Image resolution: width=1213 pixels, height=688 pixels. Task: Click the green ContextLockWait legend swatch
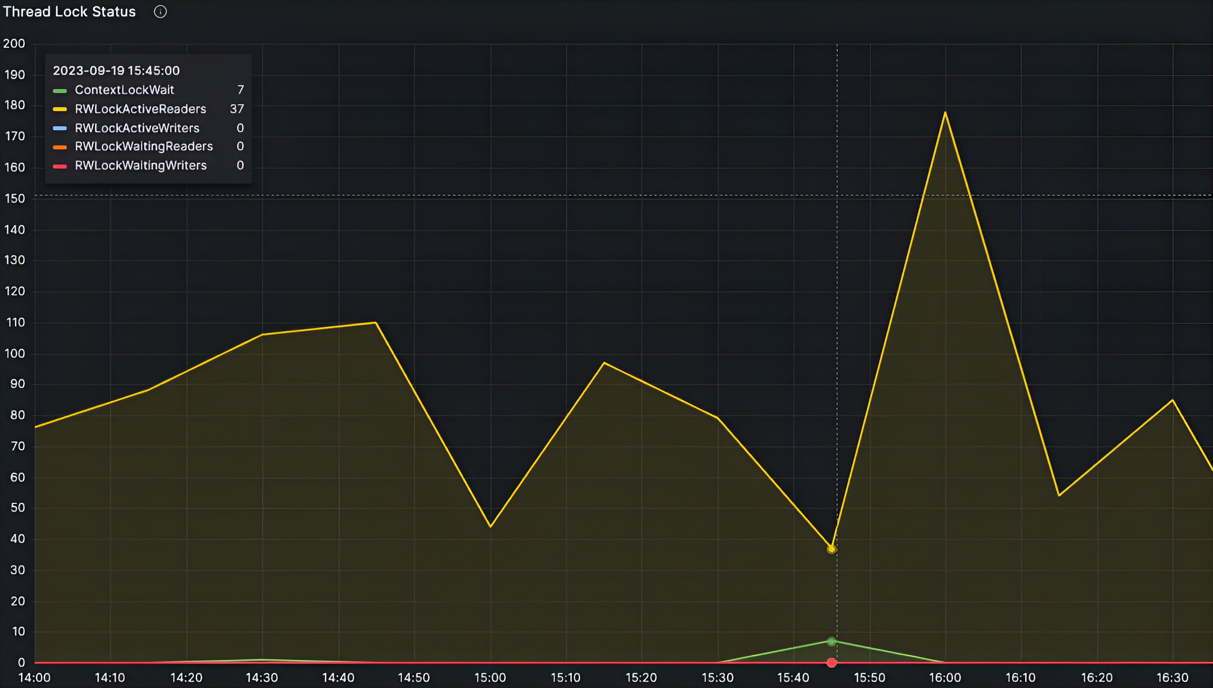[60, 90]
